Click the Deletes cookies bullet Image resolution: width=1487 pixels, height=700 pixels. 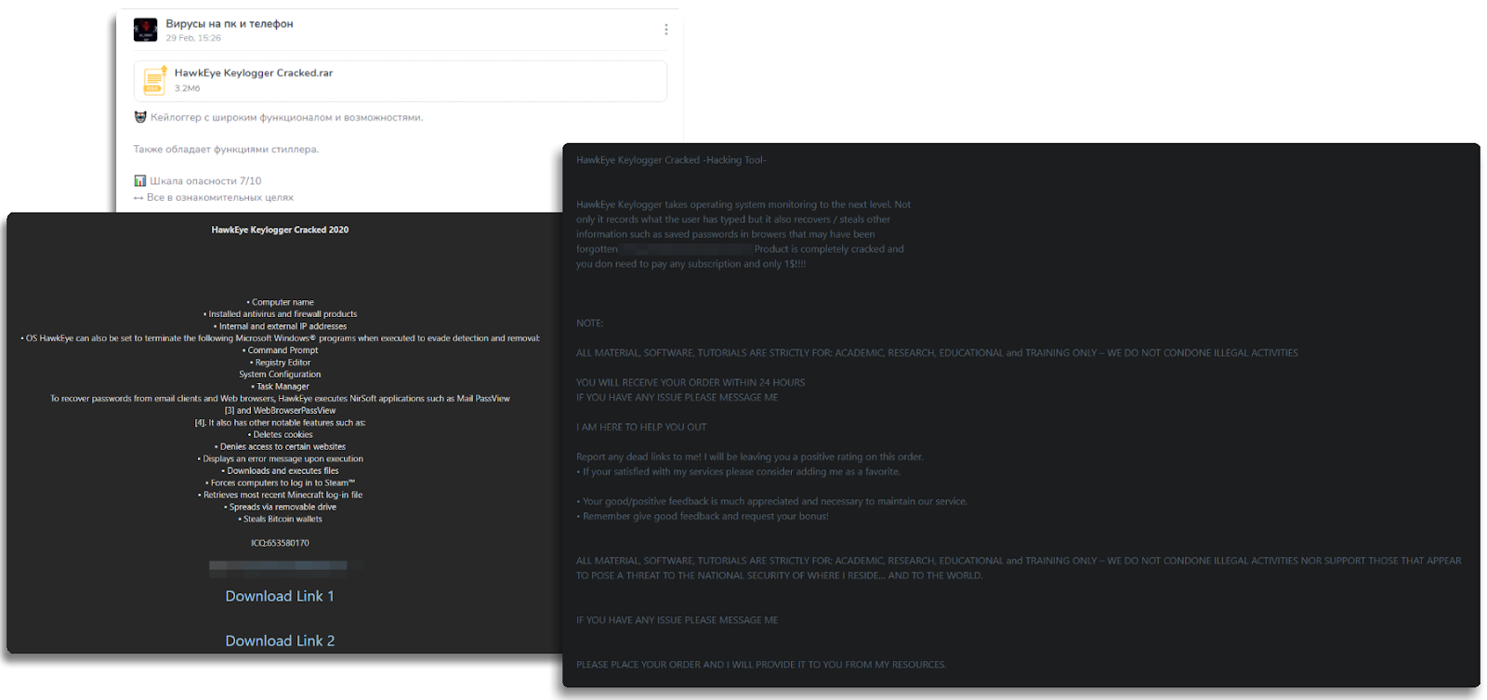pos(280,434)
